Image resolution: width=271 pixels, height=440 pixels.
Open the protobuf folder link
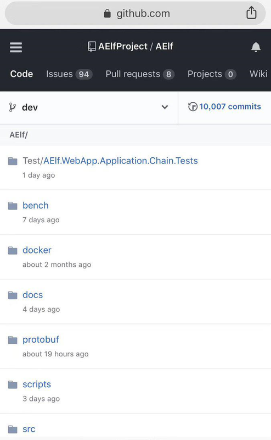pos(41,339)
